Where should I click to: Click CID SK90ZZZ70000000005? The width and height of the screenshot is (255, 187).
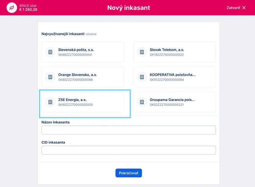[x=76, y=105]
